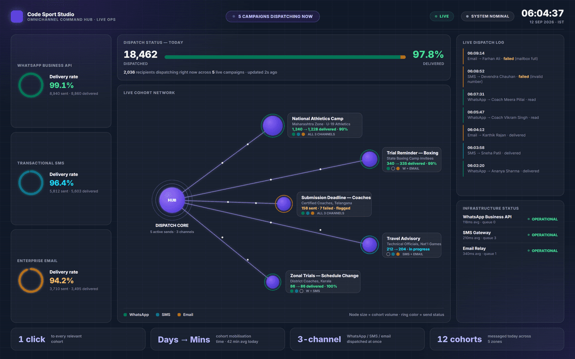Click the 06:09:14 Farhan Ali failed log entry
The height and width of the screenshot is (359, 575).
[x=510, y=56]
